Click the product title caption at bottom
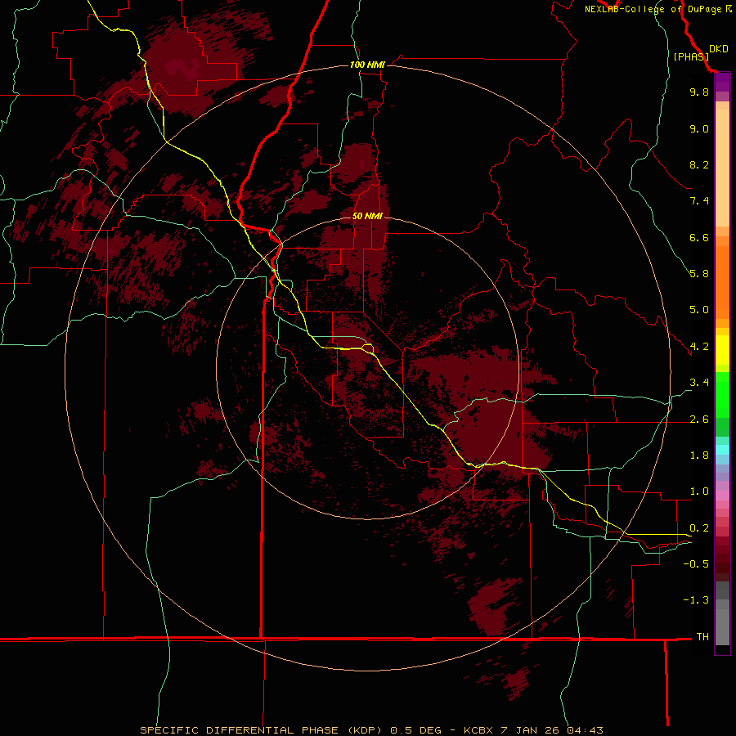The width and height of the screenshot is (736, 736). pos(371,730)
